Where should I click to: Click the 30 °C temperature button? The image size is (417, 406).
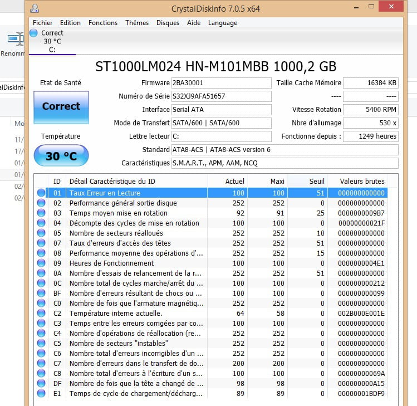pyautogui.click(x=61, y=155)
